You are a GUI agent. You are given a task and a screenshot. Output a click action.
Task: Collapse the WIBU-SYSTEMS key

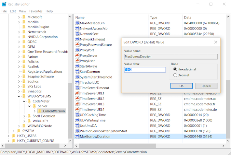(x=19, y=96)
